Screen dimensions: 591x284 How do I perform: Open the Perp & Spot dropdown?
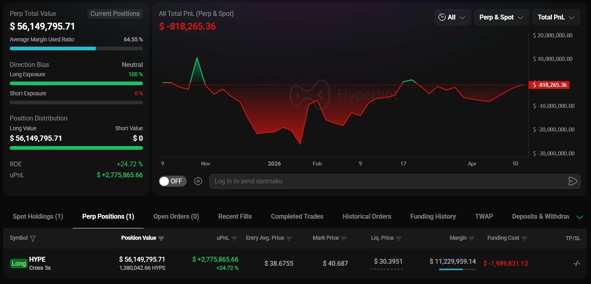(501, 17)
